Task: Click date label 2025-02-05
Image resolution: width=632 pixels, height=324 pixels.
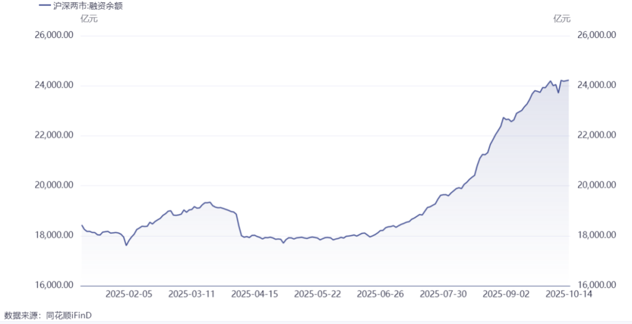Action: coord(129,295)
